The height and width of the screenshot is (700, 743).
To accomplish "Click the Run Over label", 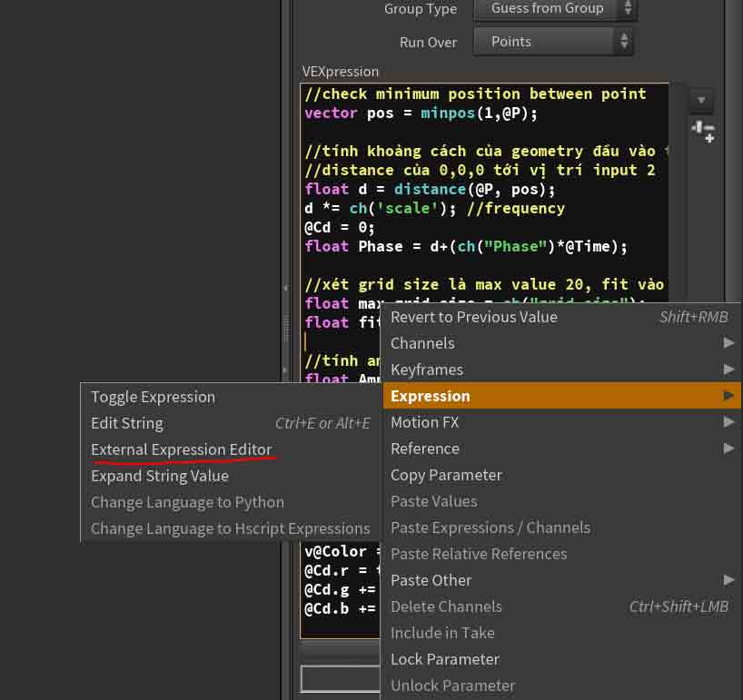I will point(429,42).
